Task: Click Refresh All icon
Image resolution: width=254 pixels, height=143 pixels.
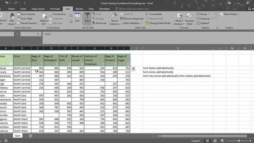Action: [44, 19]
